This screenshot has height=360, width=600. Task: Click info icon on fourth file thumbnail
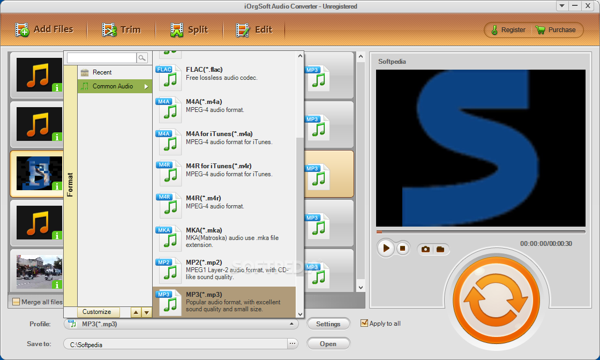[57, 235]
